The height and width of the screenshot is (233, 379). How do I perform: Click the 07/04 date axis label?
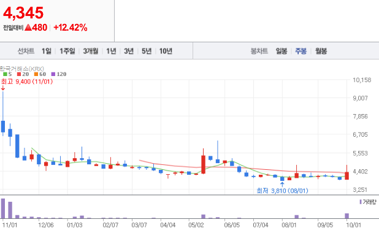click(261, 225)
